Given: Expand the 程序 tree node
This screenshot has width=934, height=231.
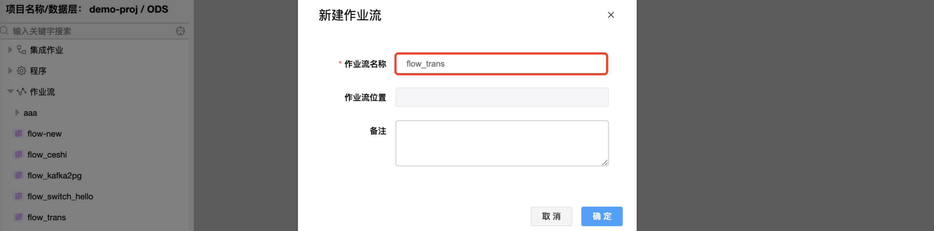Looking at the screenshot, I should (10, 71).
